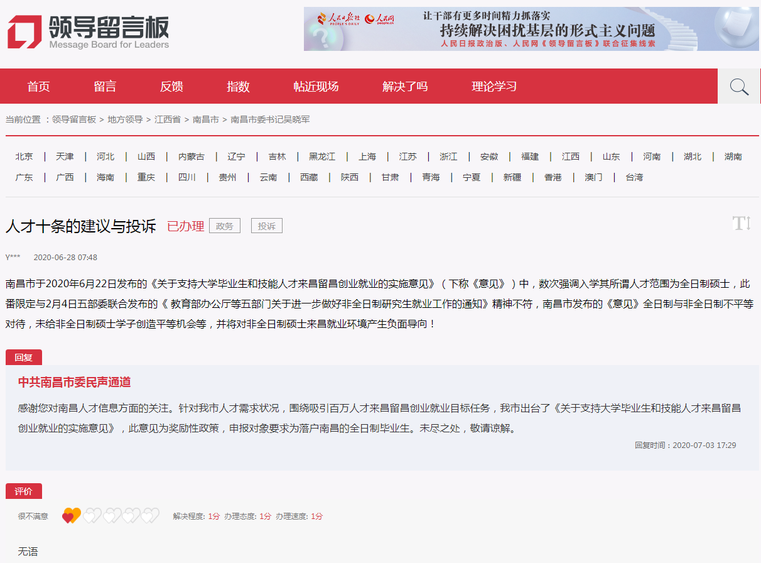Viewport: 761px width, 563px height.
Task: Open the People's Daily banner advertisement
Action: [x=522, y=29]
